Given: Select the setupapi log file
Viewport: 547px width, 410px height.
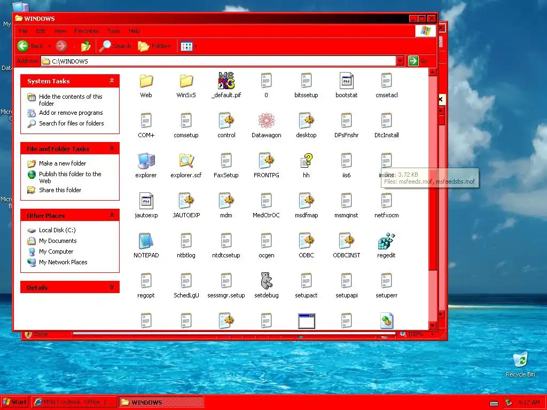Looking at the screenshot, I should (x=346, y=281).
